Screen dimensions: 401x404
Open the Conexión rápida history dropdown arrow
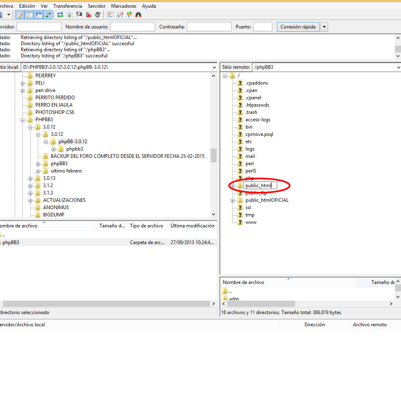(324, 27)
